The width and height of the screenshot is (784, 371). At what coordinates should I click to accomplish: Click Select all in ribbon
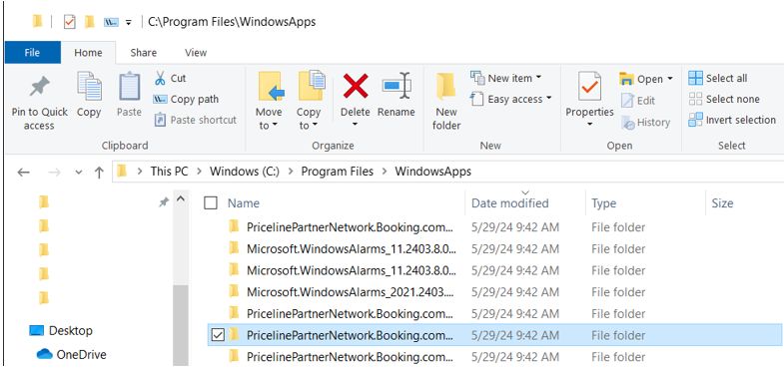pyautogui.click(x=717, y=78)
